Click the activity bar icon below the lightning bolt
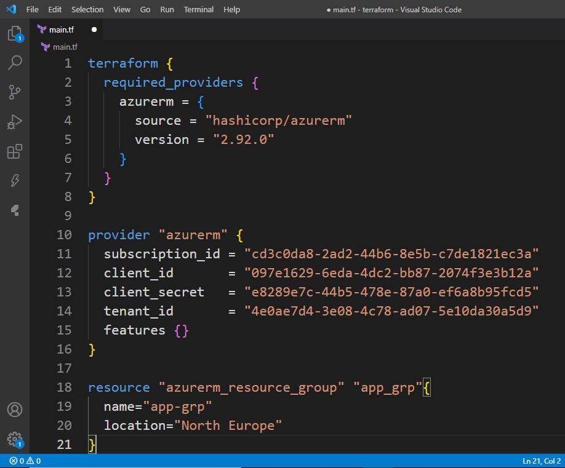Viewport: 565px width, 468px height. (14, 210)
